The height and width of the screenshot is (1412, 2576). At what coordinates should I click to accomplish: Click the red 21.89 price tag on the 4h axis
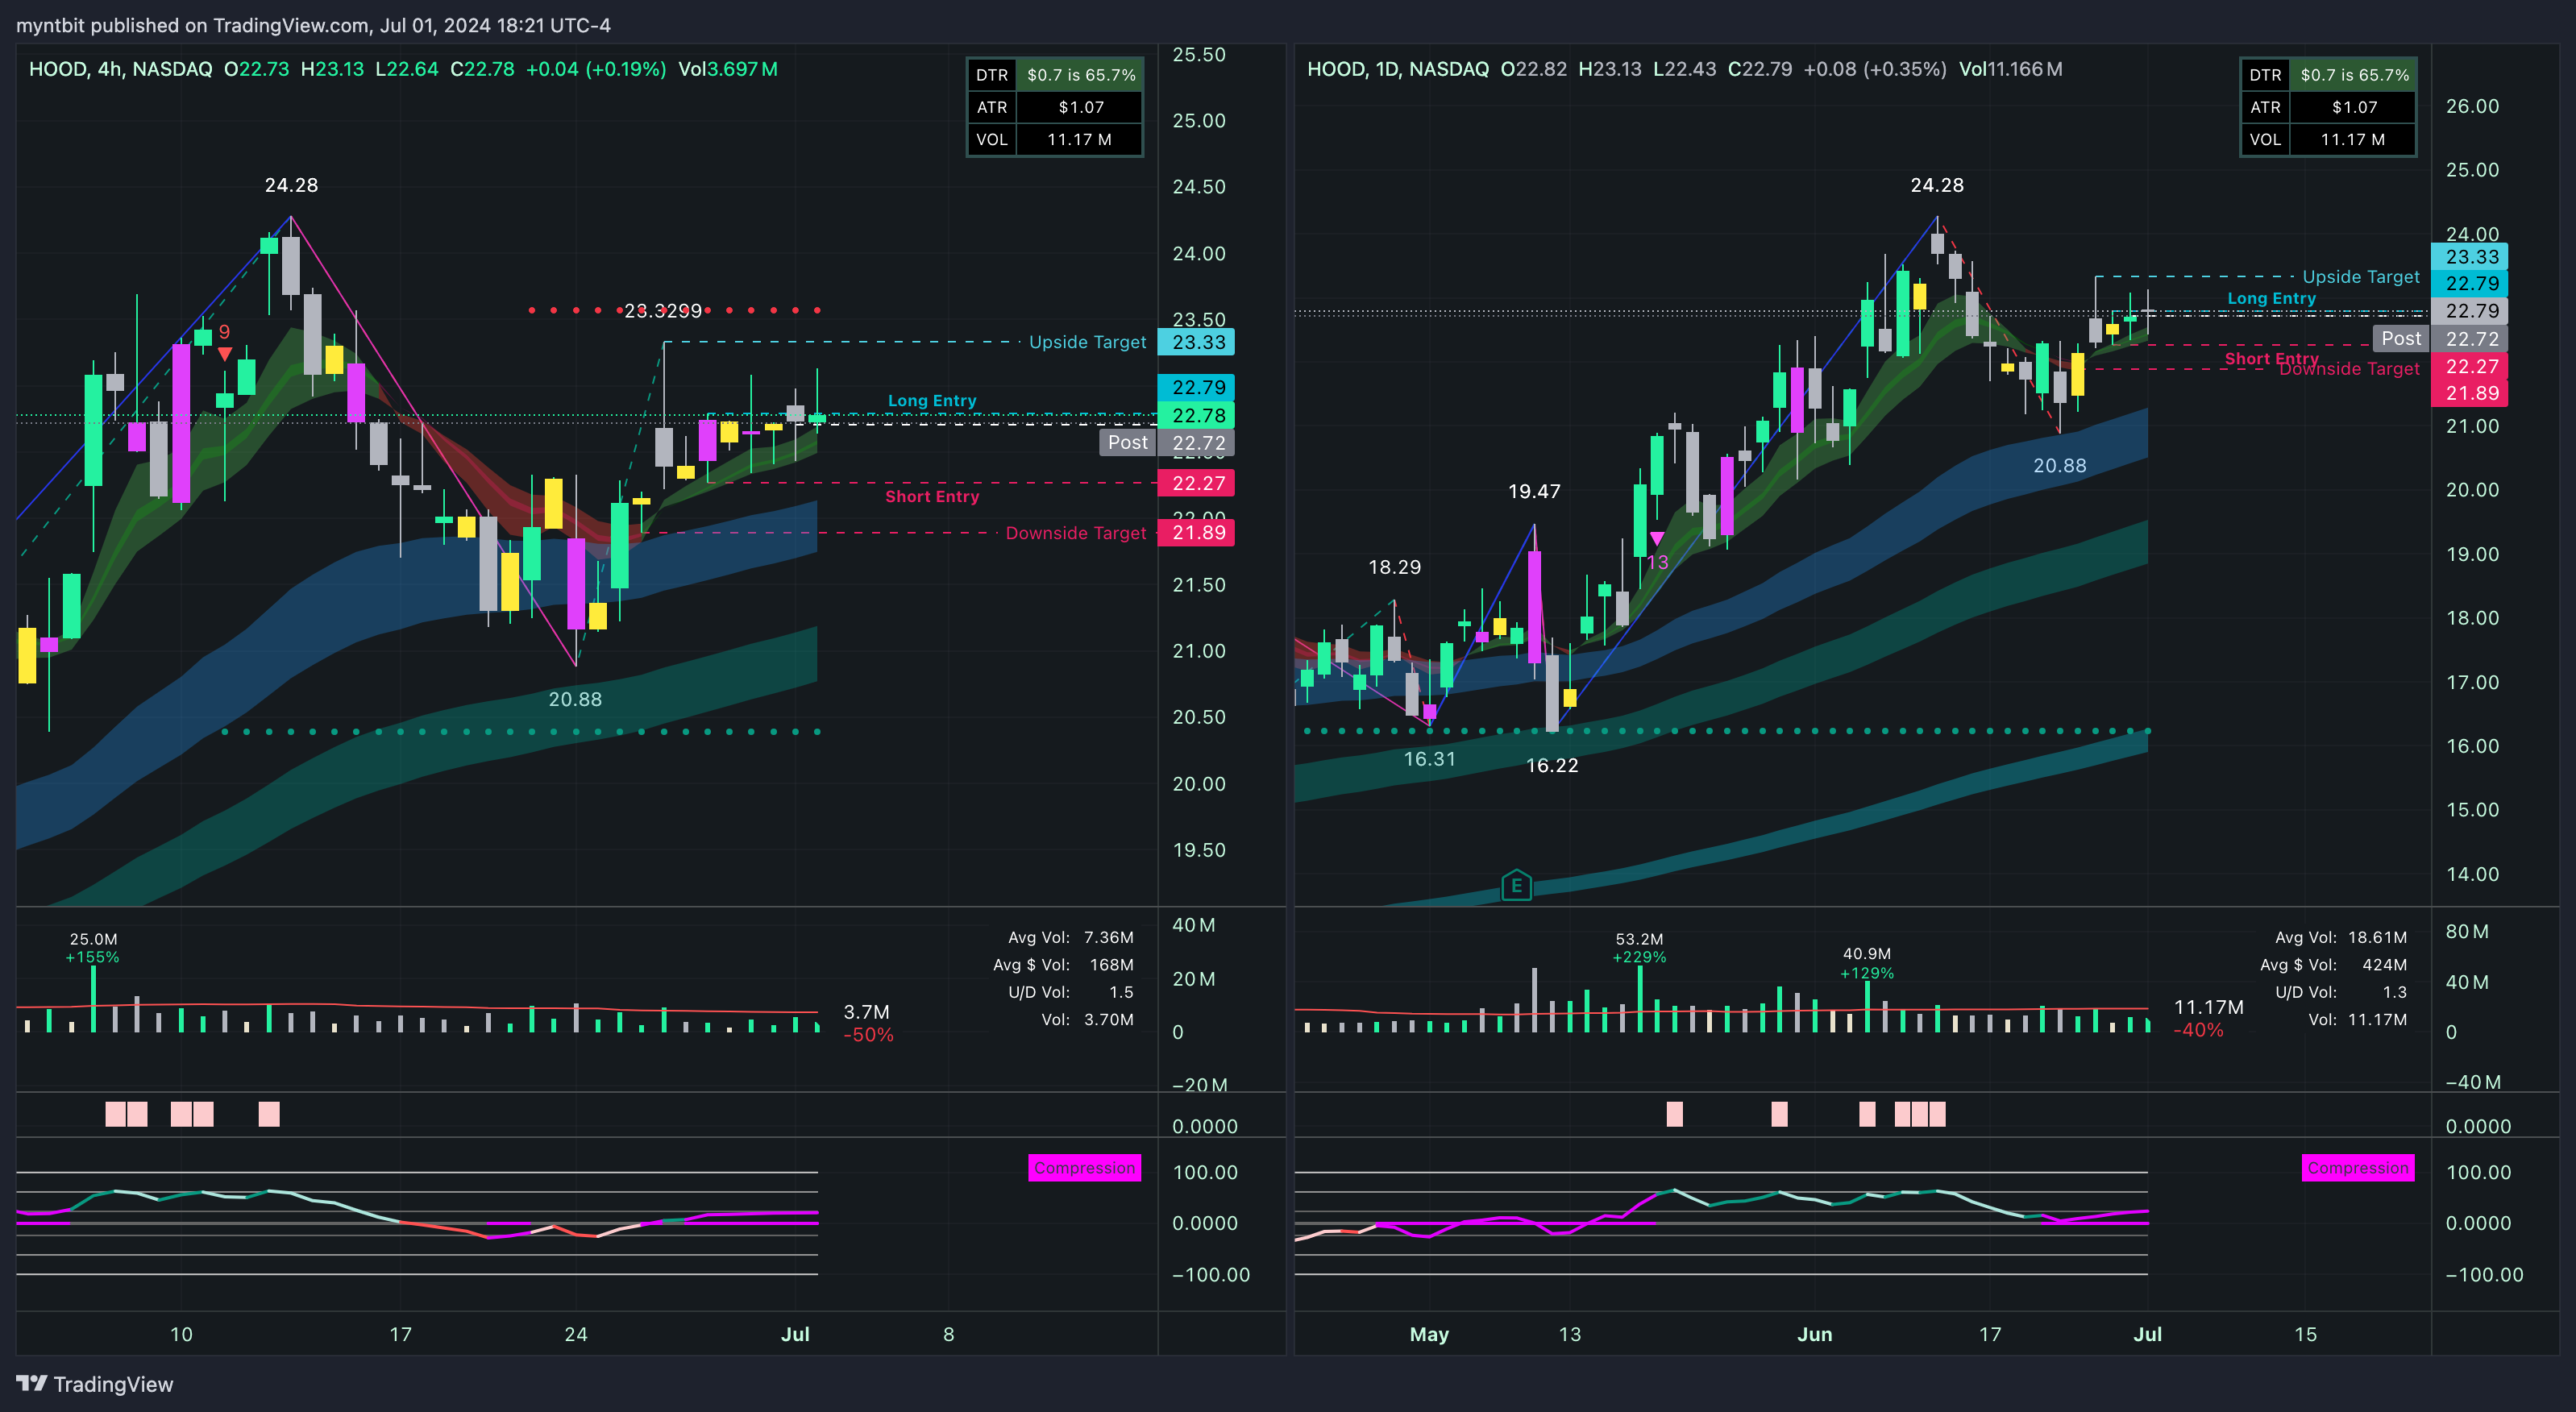pyautogui.click(x=1197, y=533)
